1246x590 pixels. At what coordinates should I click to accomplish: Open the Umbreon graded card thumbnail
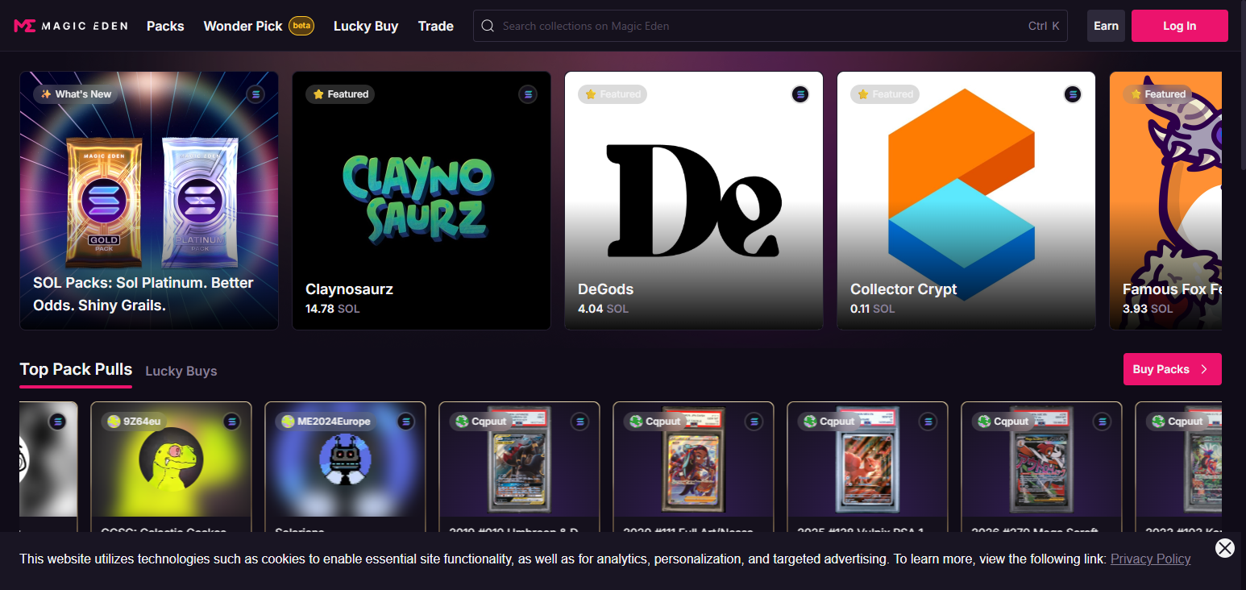click(x=519, y=459)
